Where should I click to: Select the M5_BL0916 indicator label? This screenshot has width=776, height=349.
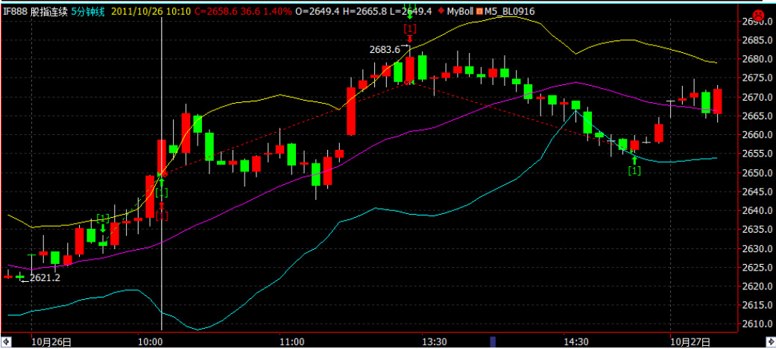pos(509,12)
